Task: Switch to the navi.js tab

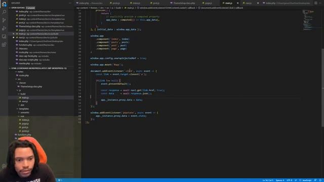Action: (248, 3)
